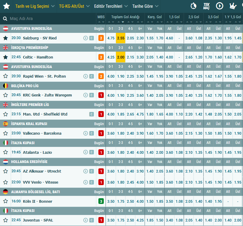Select the İngiltere Premier Lig header
Image resolution: width=243 pixels, height=226 pixels.
coord(30,105)
